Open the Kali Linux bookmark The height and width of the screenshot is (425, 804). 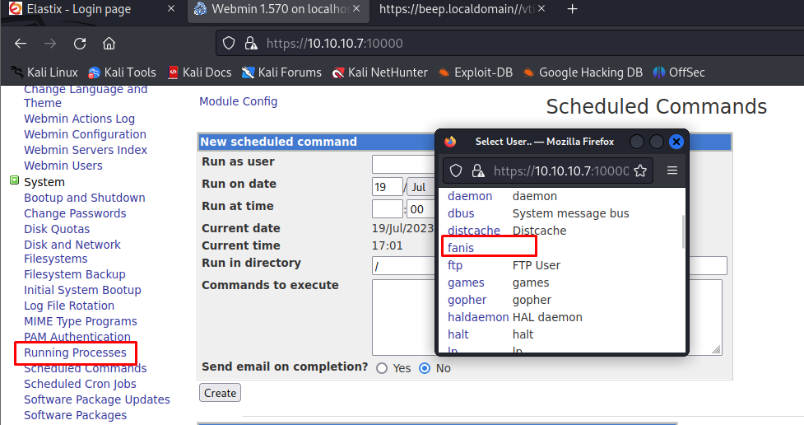tap(44, 72)
